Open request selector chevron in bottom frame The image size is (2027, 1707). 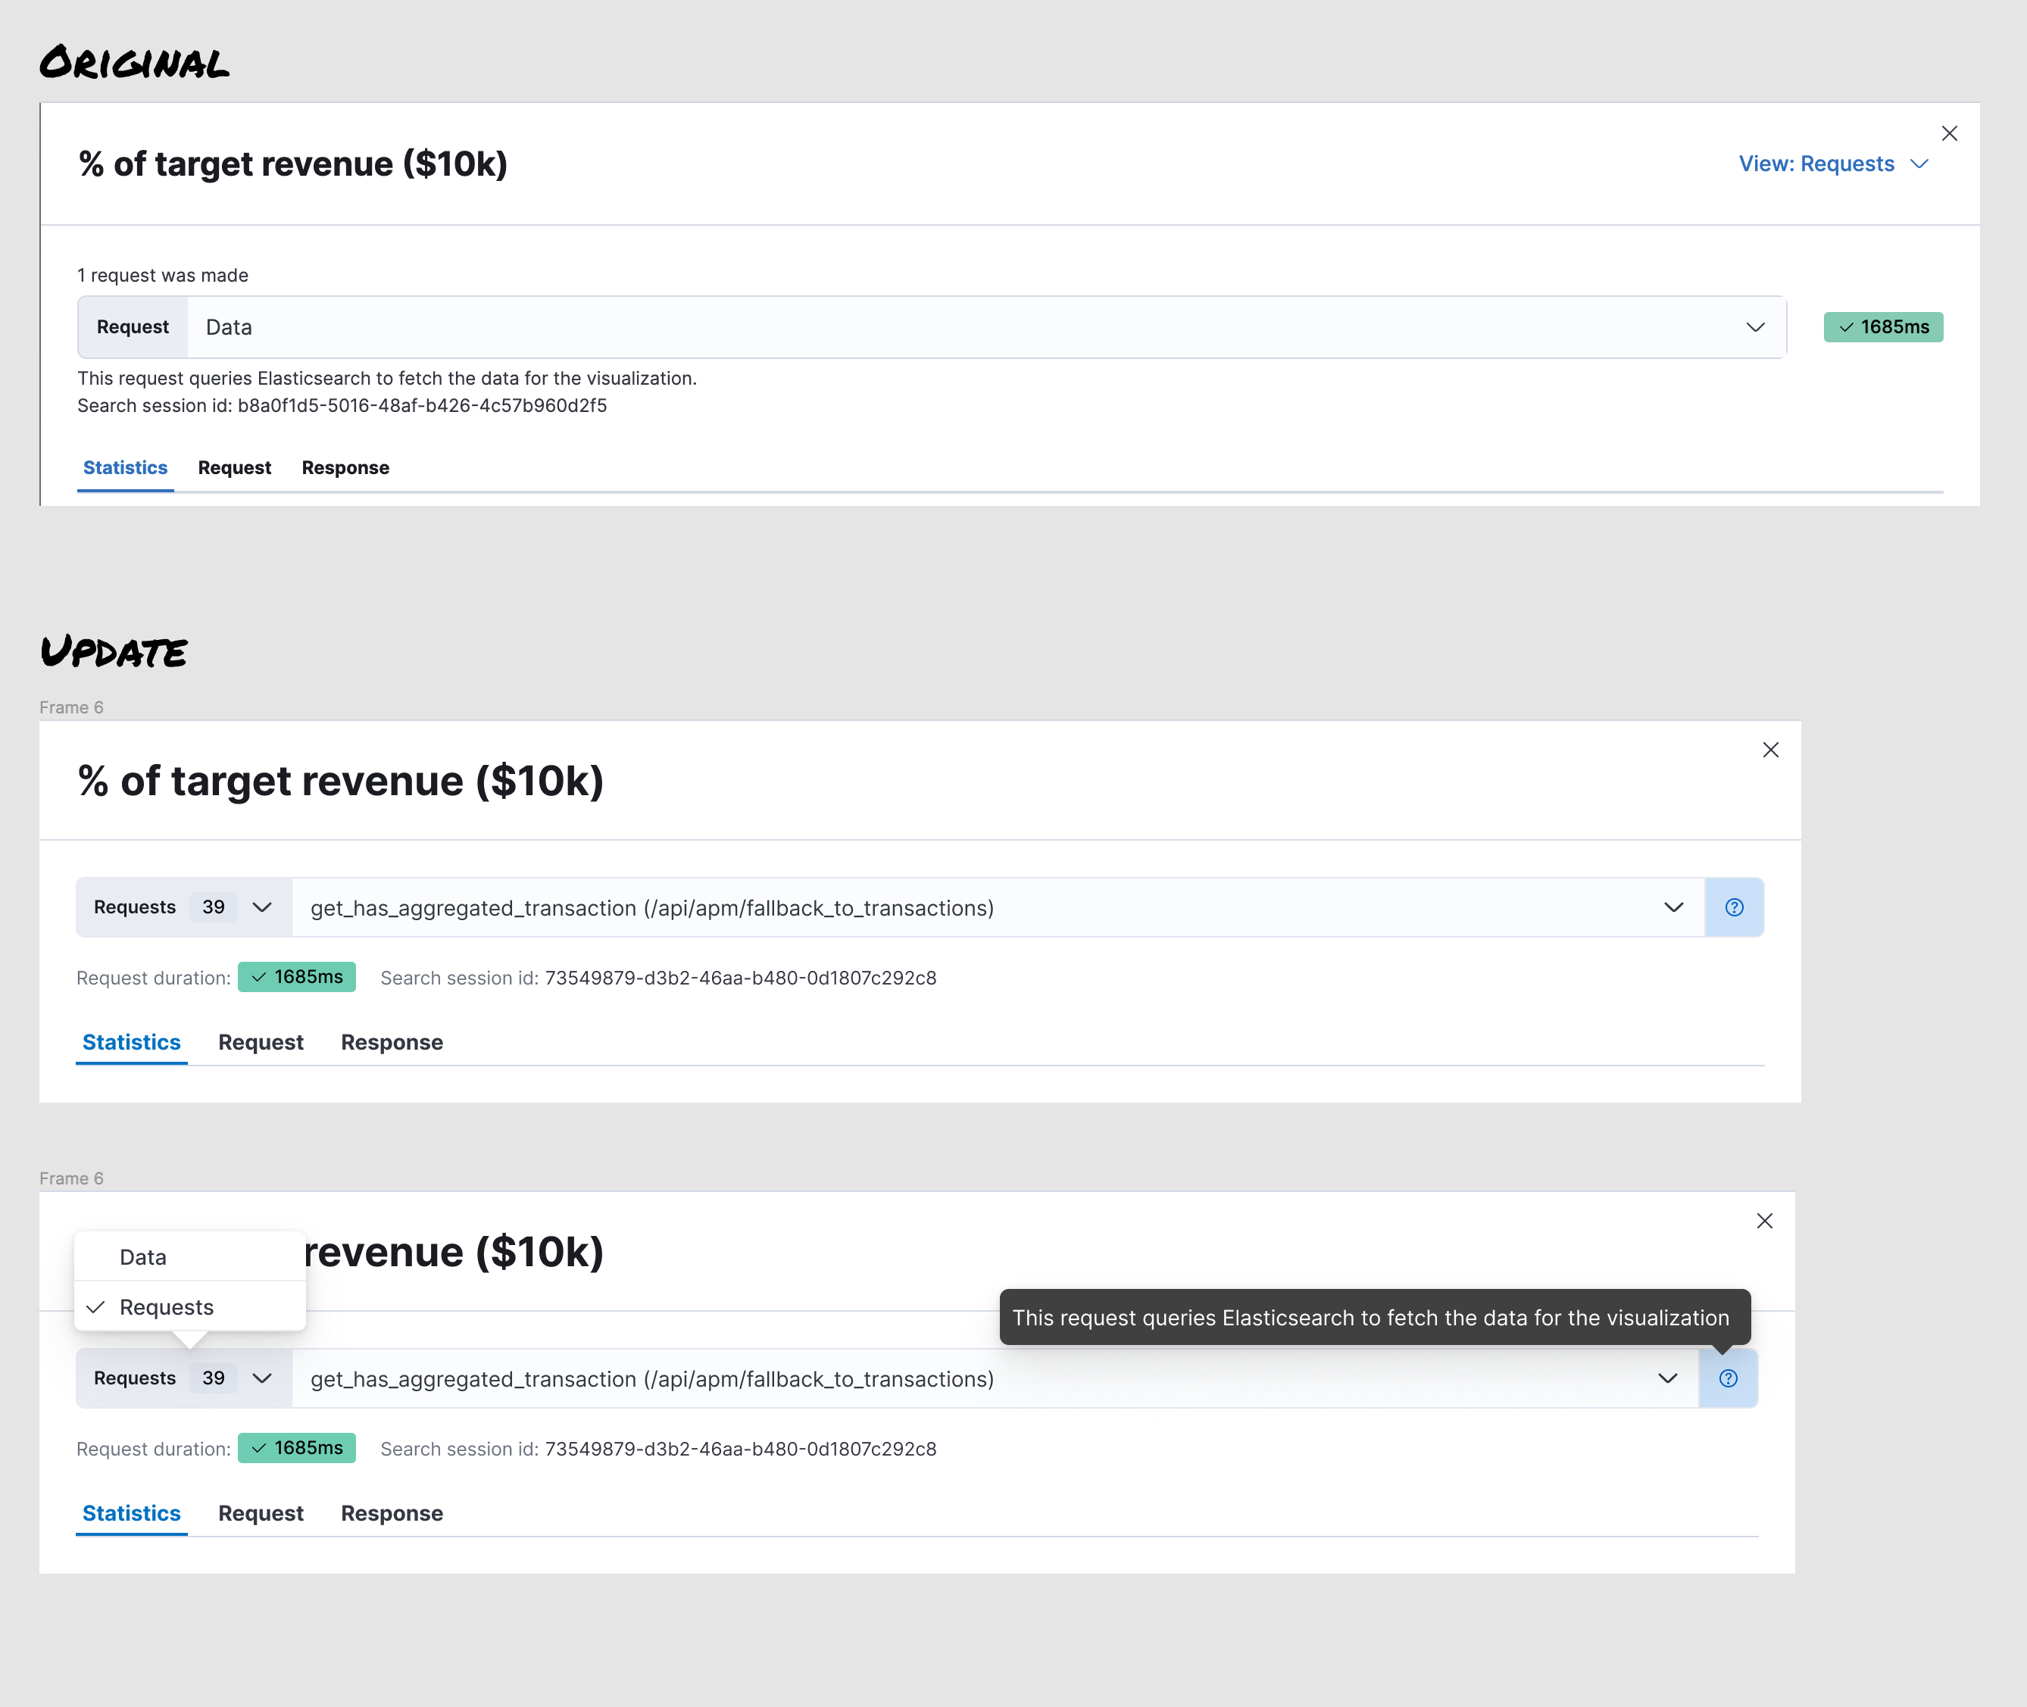coord(1667,1379)
